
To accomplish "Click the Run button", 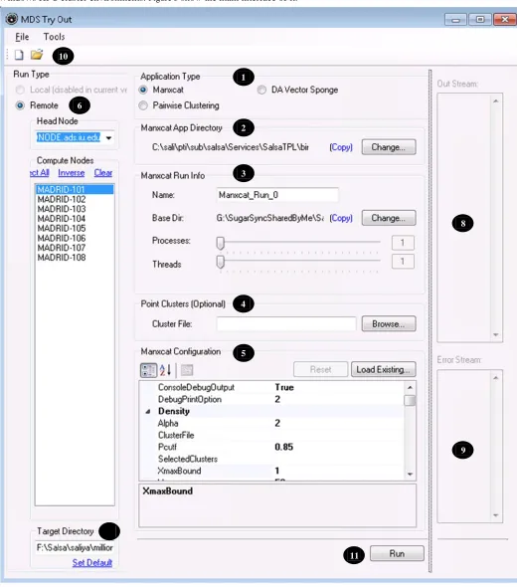I will click(x=397, y=553).
